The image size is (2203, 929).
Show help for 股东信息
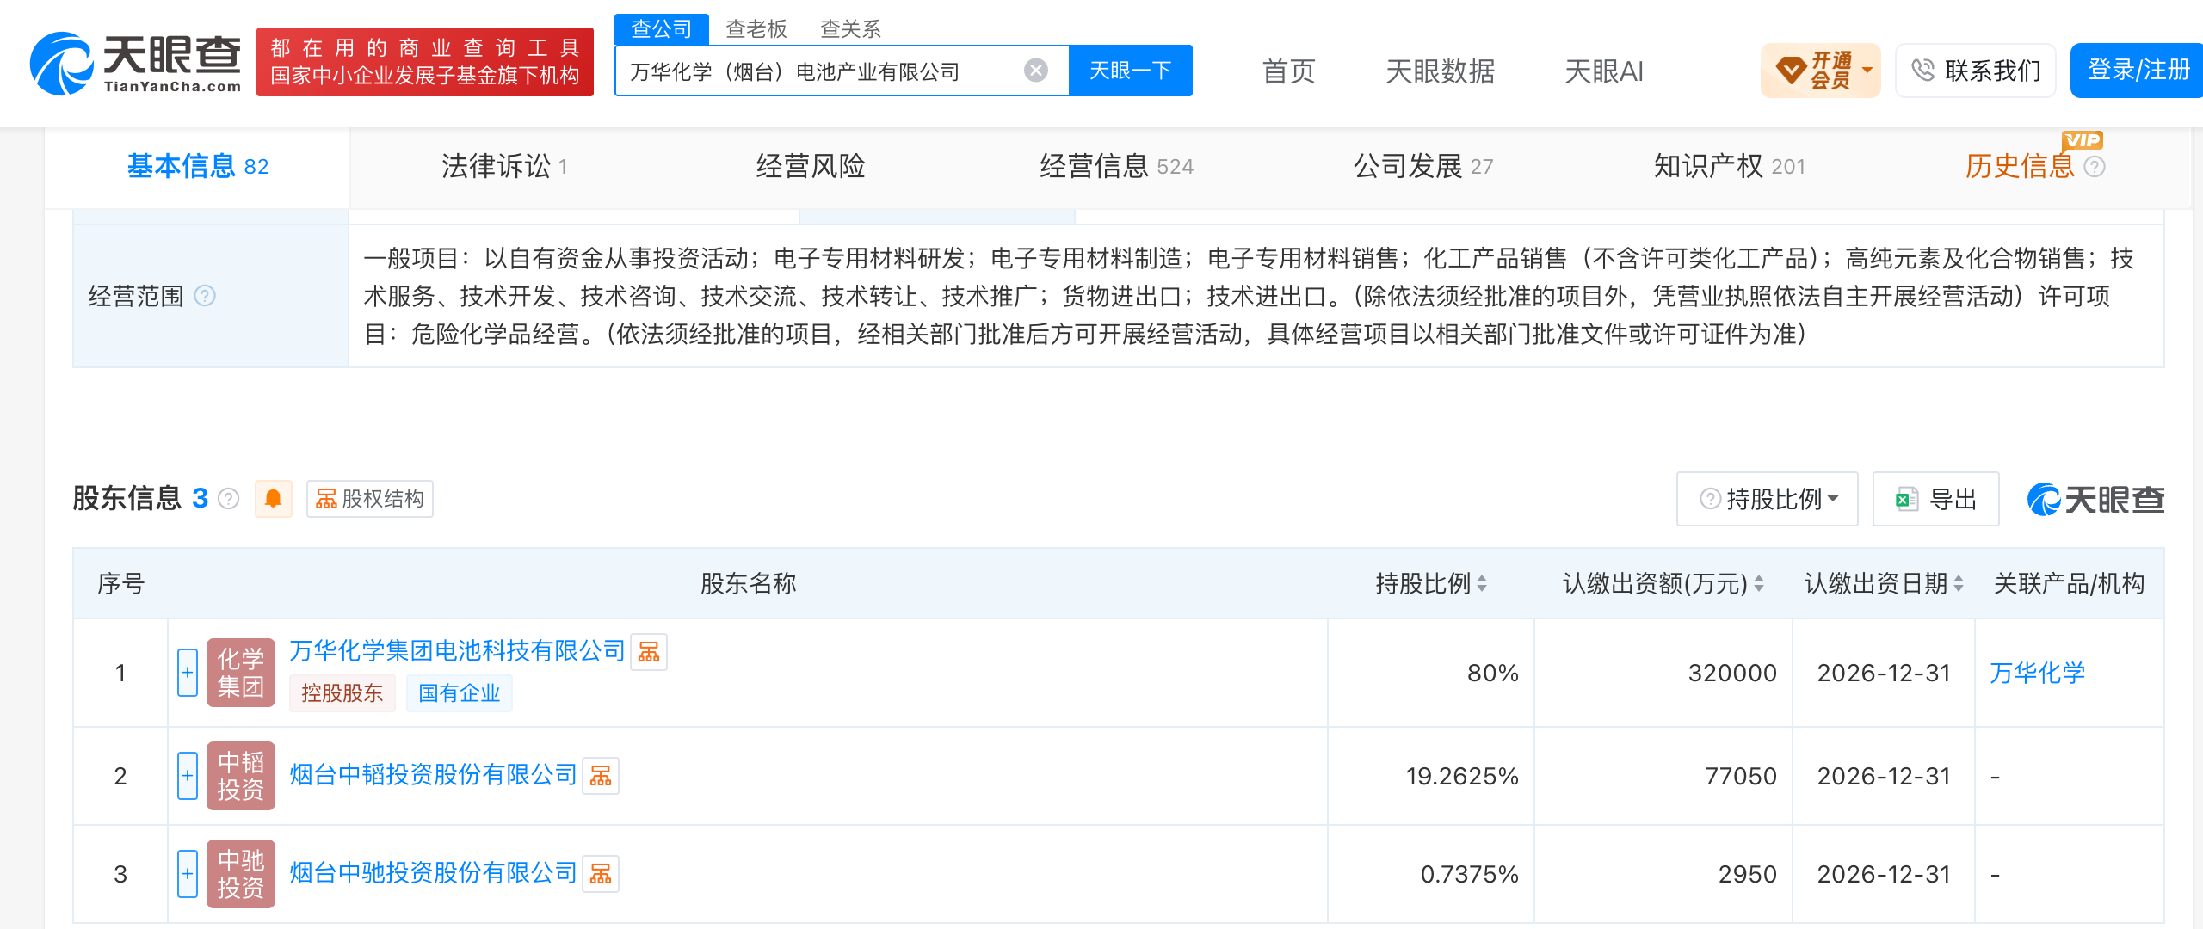coord(228,499)
